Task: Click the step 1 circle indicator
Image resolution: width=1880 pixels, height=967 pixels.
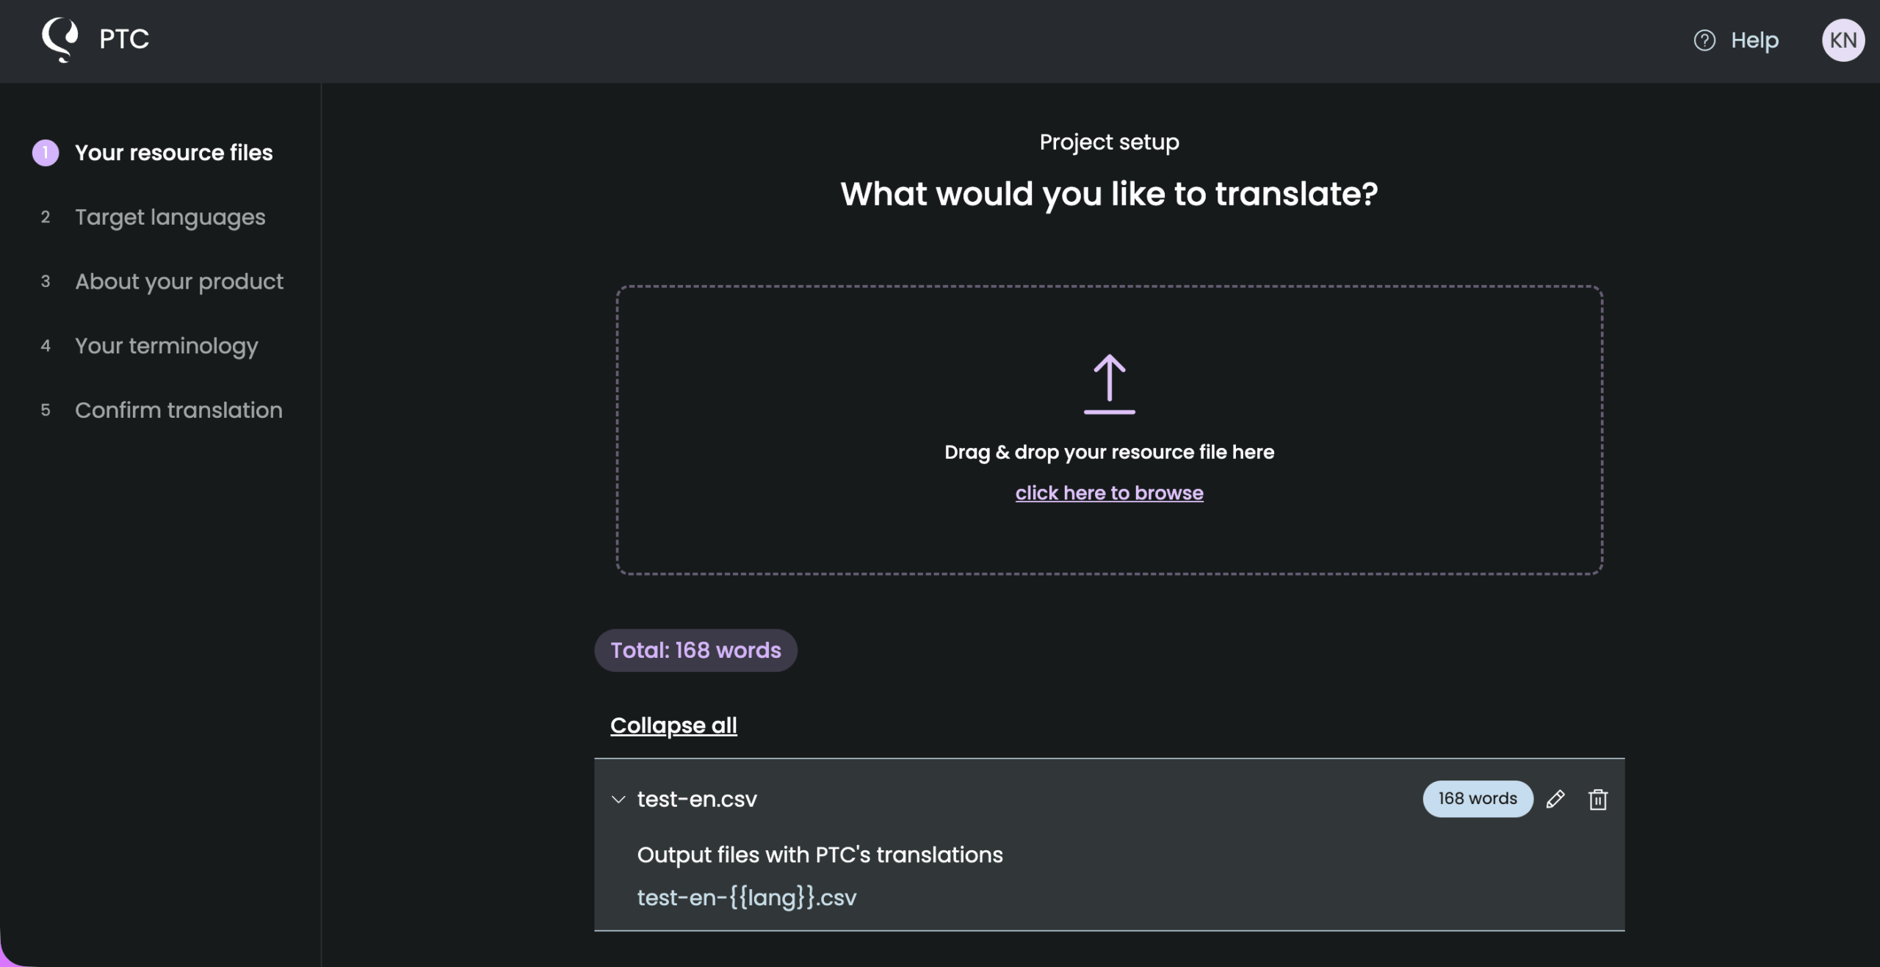Action: coord(46,153)
